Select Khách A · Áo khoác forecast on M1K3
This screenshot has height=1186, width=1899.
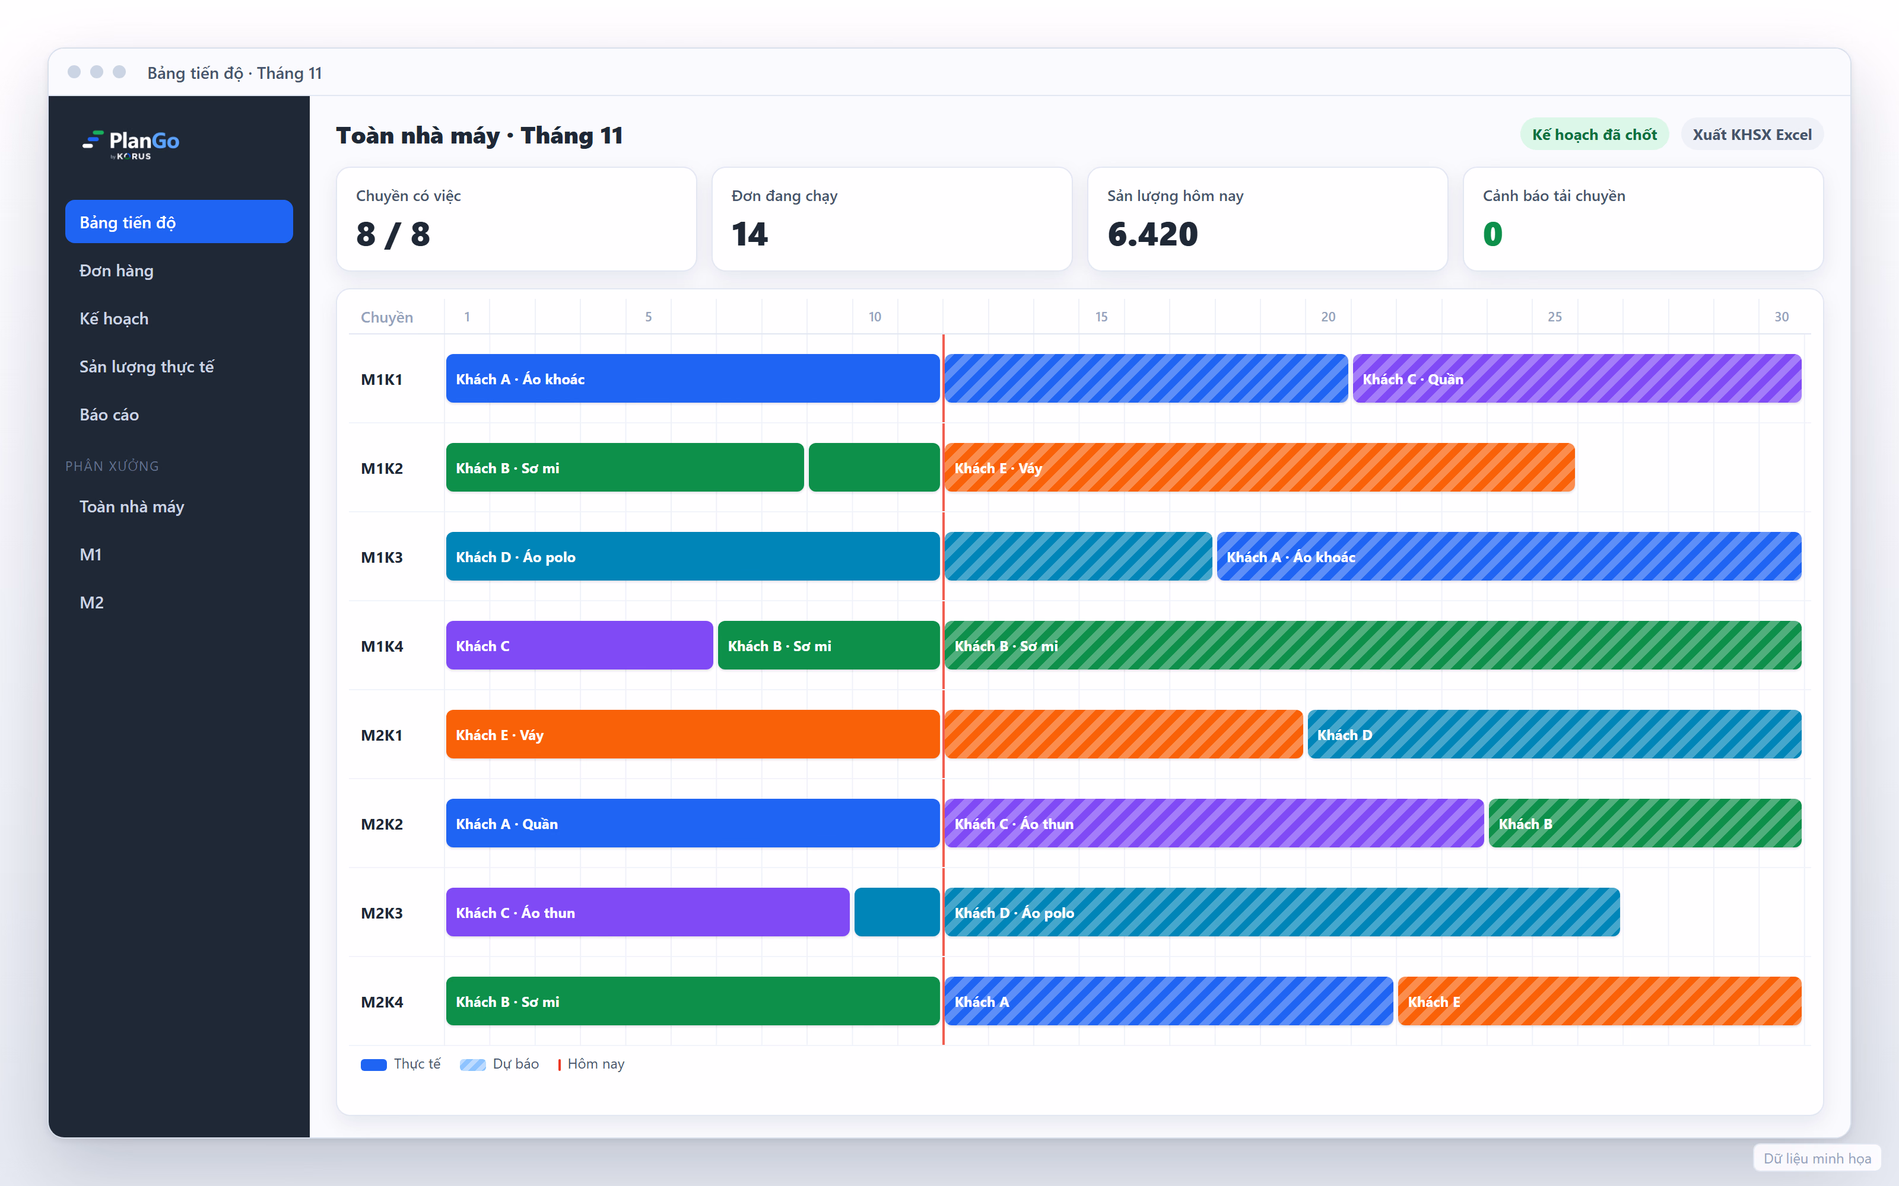pos(1509,557)
